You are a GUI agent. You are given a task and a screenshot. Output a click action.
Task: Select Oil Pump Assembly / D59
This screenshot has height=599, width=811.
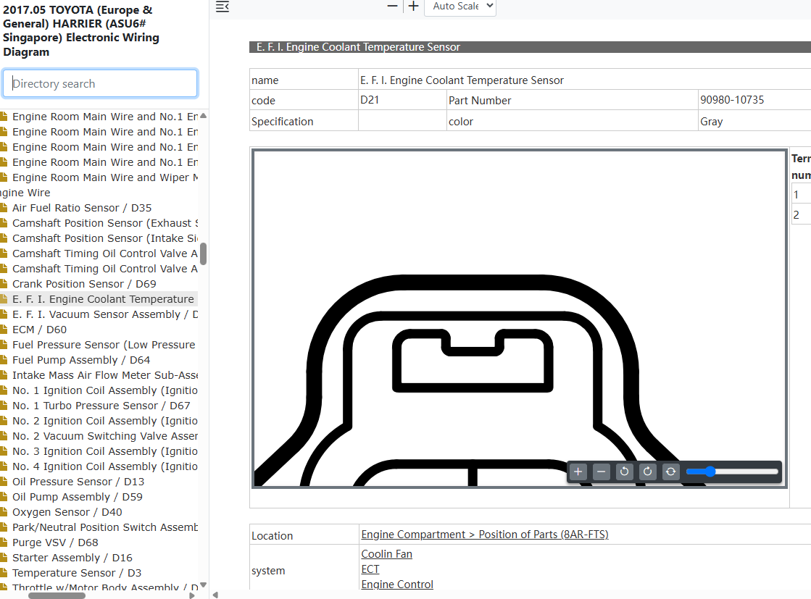[78, 497]
